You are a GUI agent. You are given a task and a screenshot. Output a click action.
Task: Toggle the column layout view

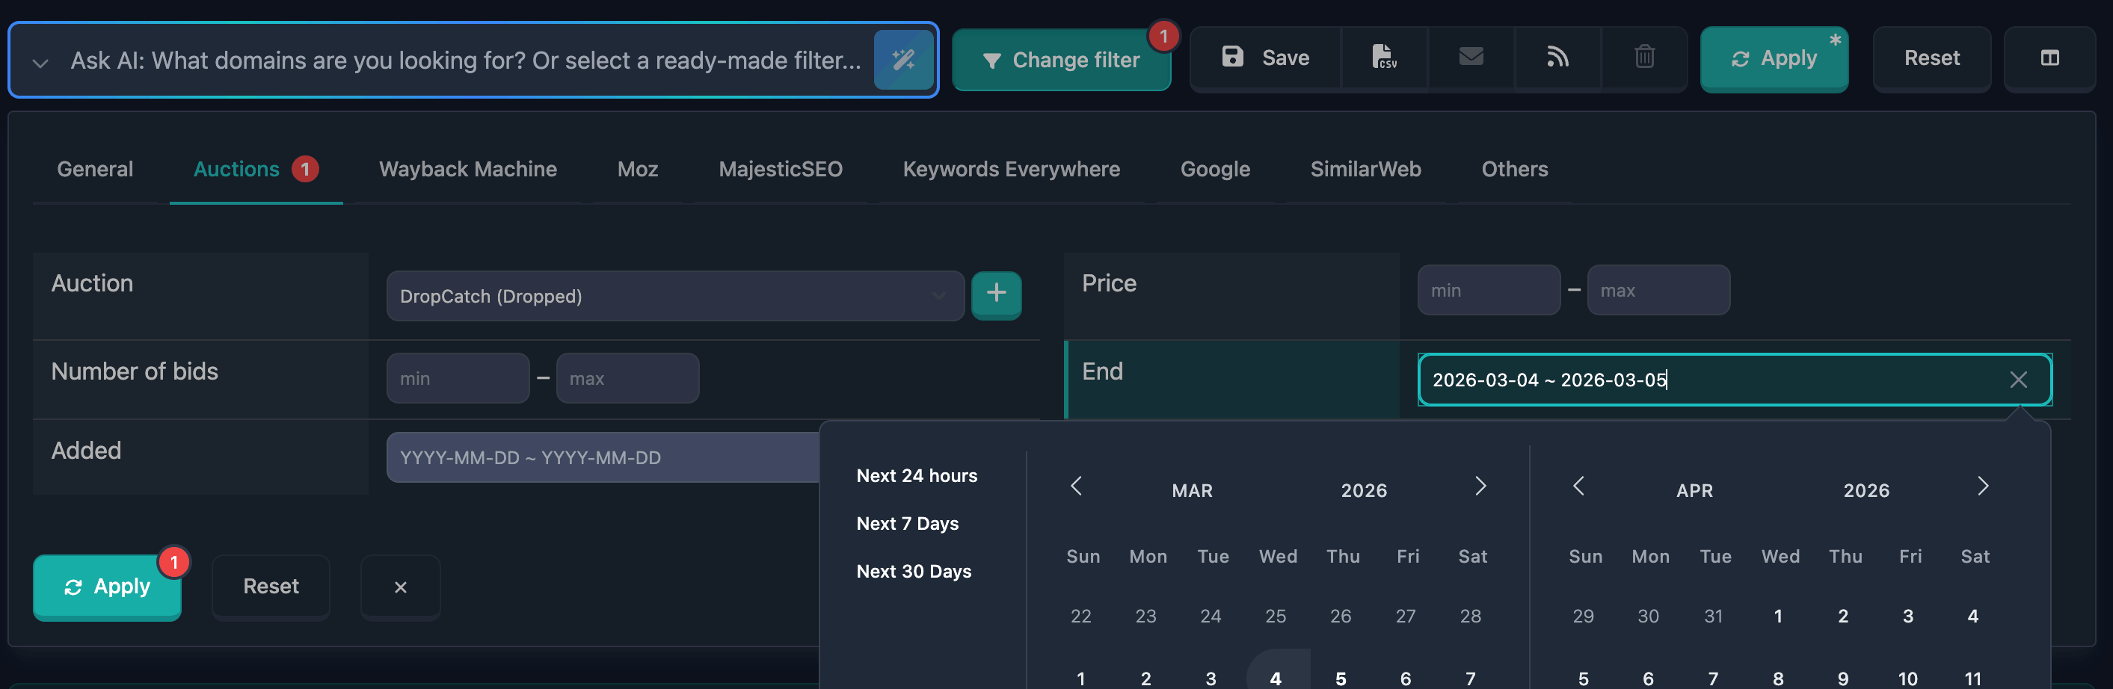coord(2051,58)
